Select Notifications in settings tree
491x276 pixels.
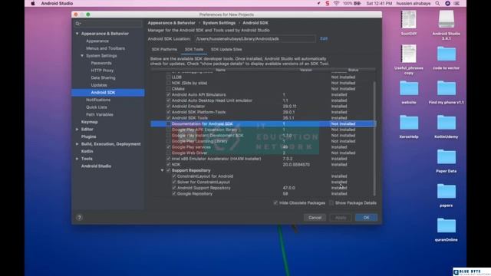coord(98,100)
